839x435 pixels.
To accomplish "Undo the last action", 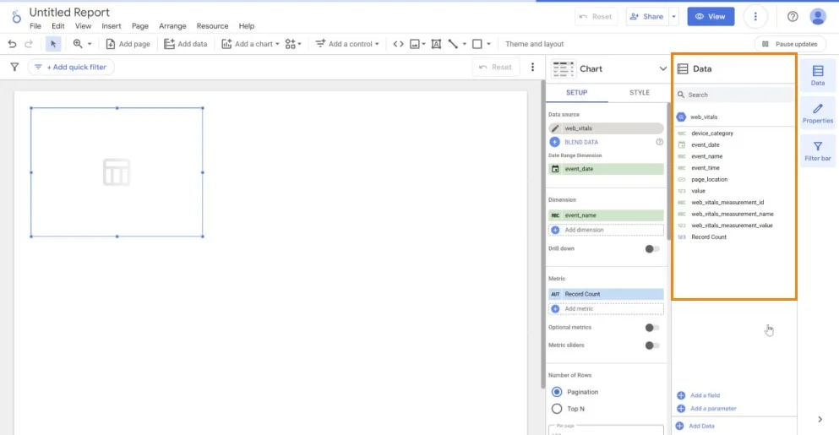I will point(12,44).
